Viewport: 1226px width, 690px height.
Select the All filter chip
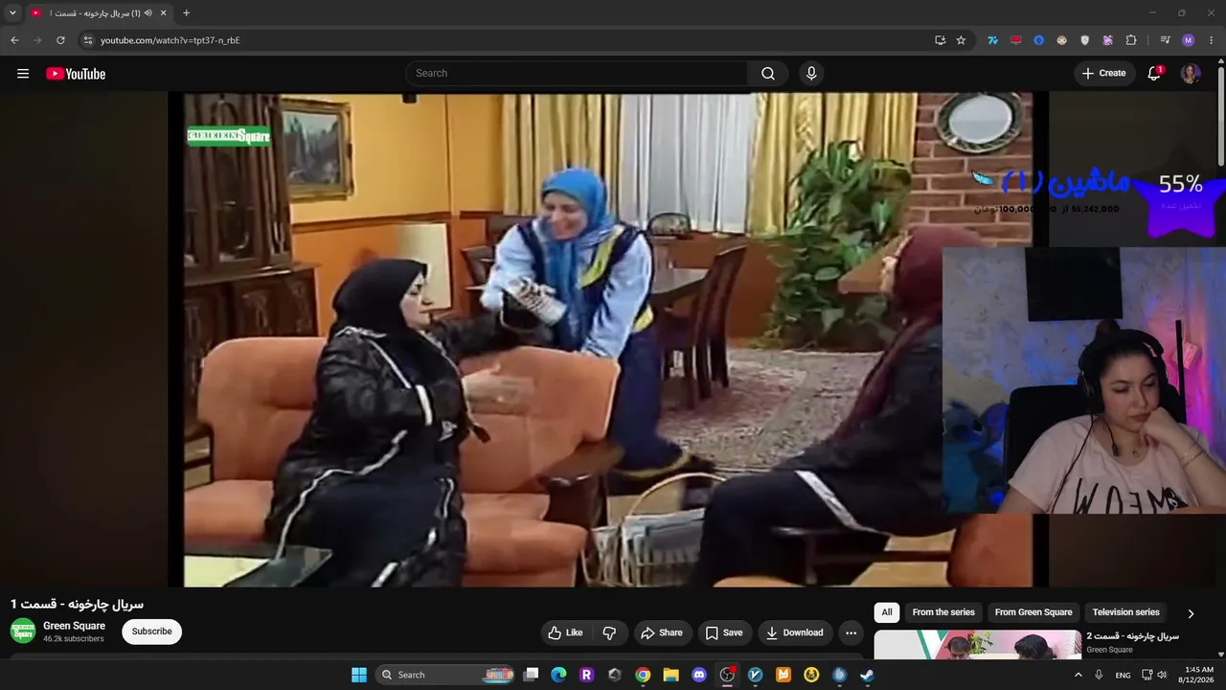[887, 612]
